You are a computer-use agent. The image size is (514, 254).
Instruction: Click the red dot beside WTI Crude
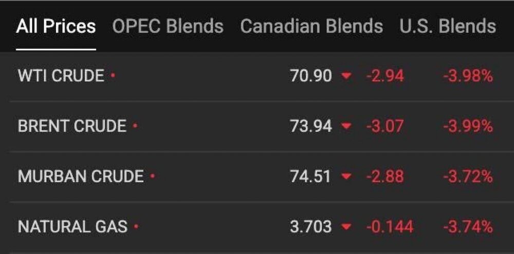(x=113, y=76)
